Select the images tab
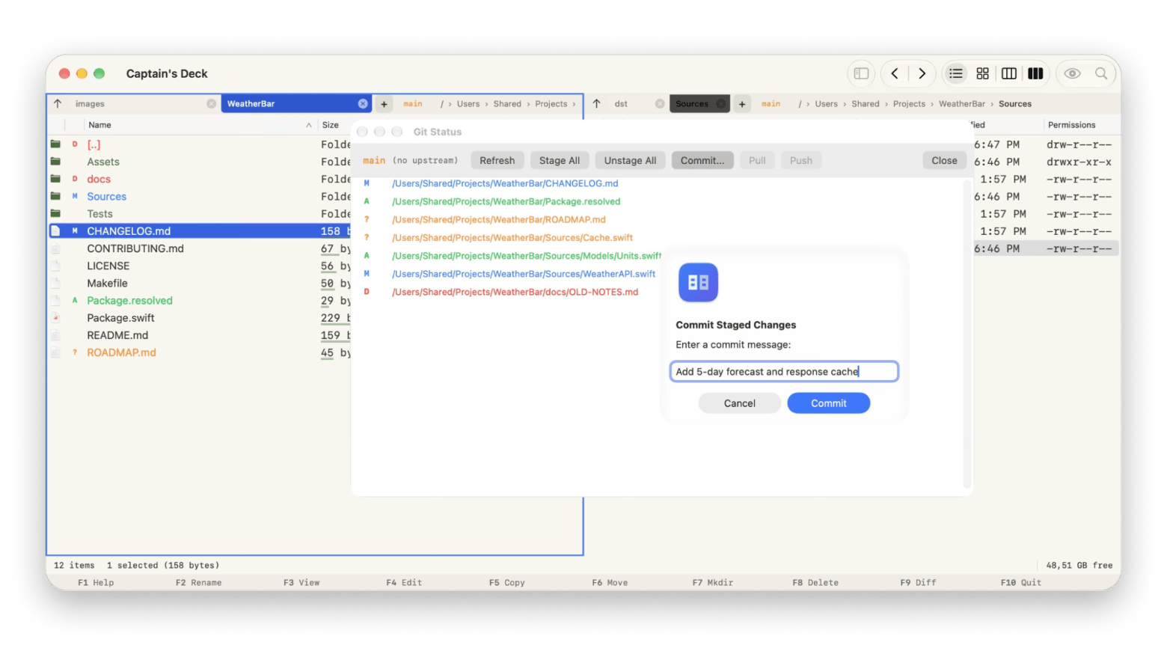The height and width of the screenshot is (651, 1167). click(x=90, y=104)
